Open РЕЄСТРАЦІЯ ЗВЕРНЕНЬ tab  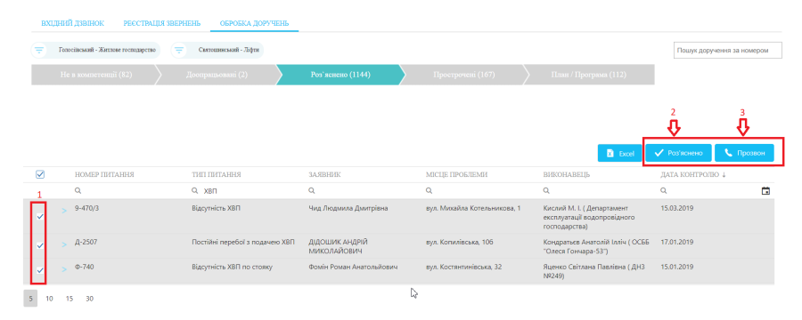[x=161, y=23]
